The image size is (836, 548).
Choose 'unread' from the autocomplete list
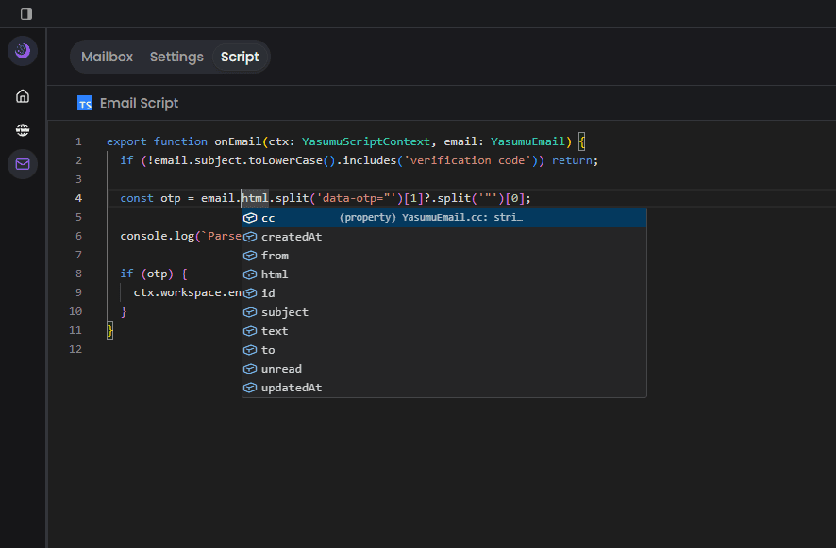click(x=280, y=368)
